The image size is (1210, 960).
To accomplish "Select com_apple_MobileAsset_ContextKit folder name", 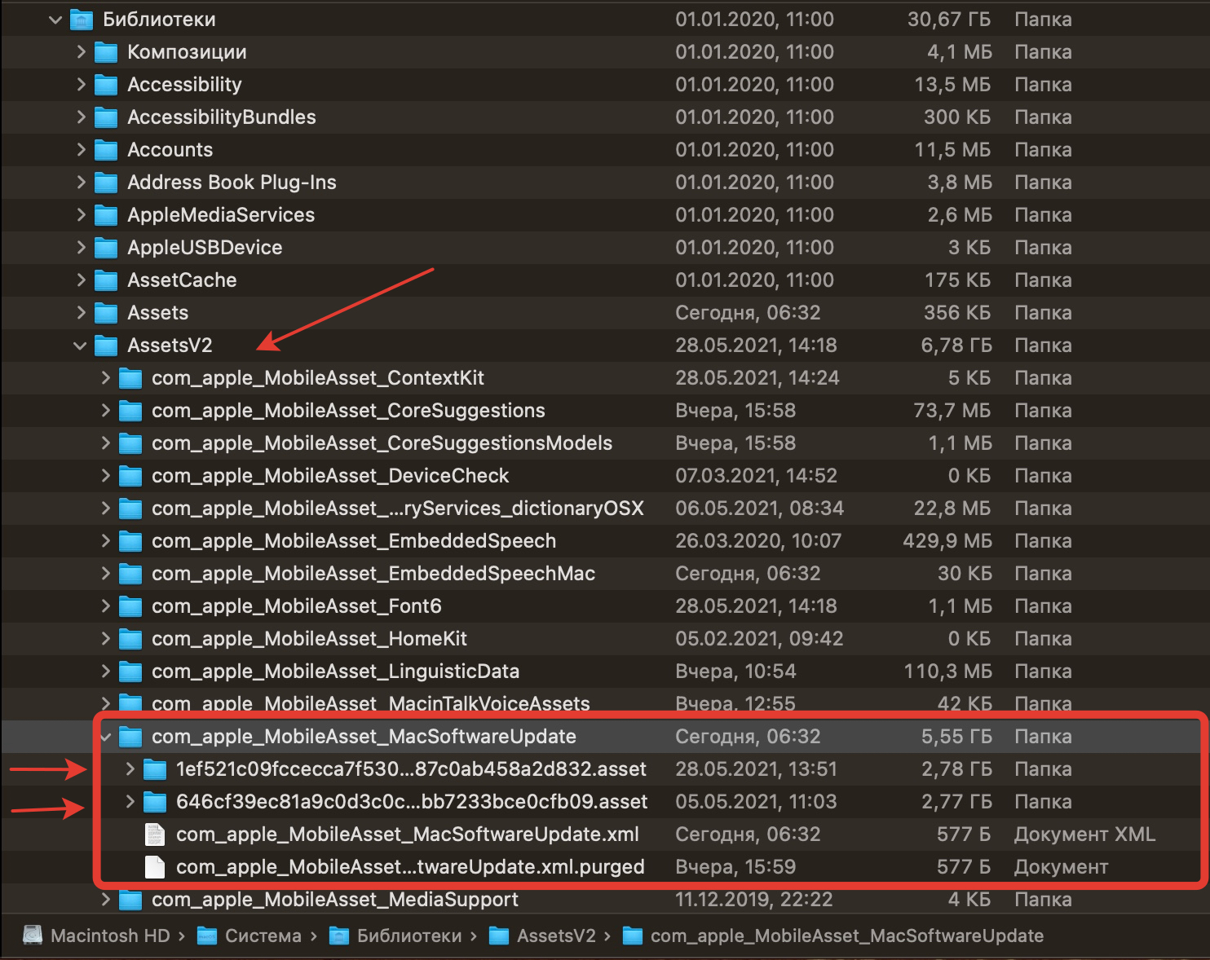I will [x=318, y=378].
